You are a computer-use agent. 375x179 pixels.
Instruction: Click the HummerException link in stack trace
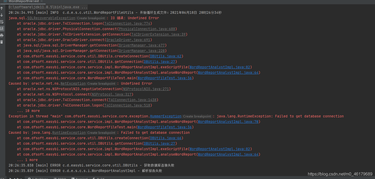166,116
